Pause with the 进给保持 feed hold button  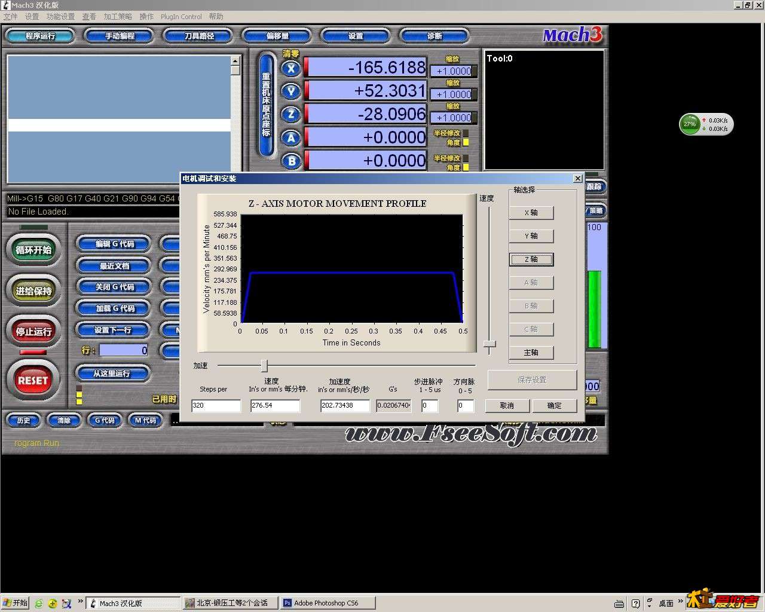tap(33, 291)
